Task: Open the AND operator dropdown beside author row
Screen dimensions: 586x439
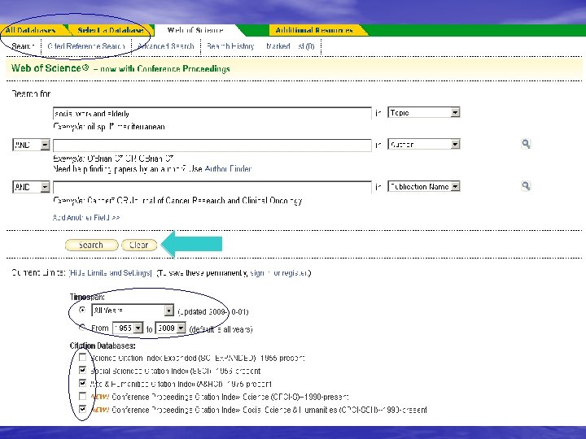Action: (31, 145)
